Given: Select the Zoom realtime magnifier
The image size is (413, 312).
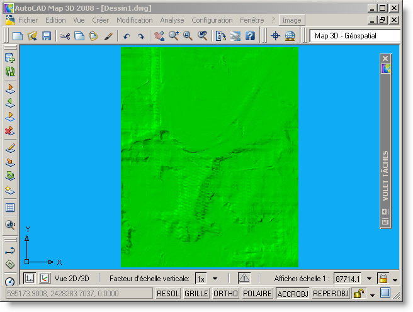Looking at the screenshot, I should 174,36.
